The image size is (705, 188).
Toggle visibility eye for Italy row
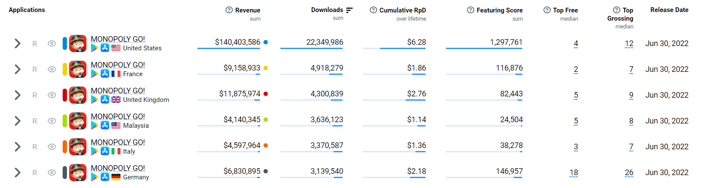[52, 147]
